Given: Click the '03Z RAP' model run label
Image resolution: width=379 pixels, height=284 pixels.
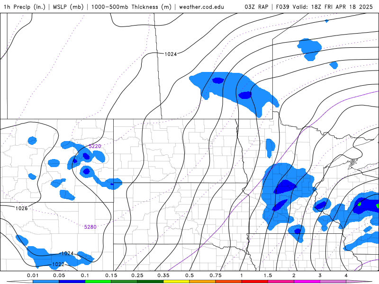Looking at the screenshot, I should coord(256,7).
